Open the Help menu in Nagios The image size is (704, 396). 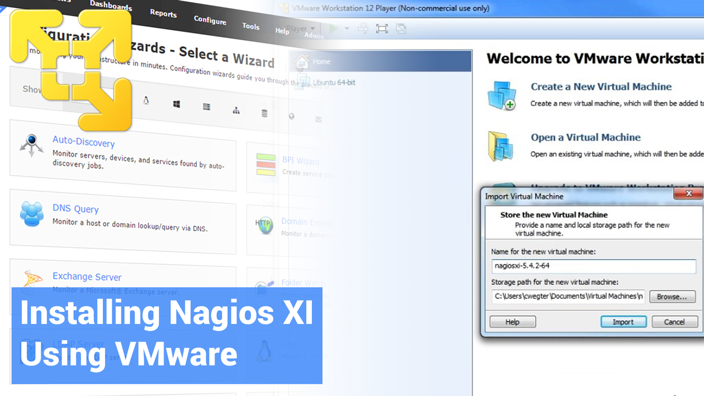pos(282,31)
